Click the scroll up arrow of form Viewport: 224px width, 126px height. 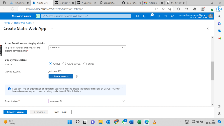213,37
